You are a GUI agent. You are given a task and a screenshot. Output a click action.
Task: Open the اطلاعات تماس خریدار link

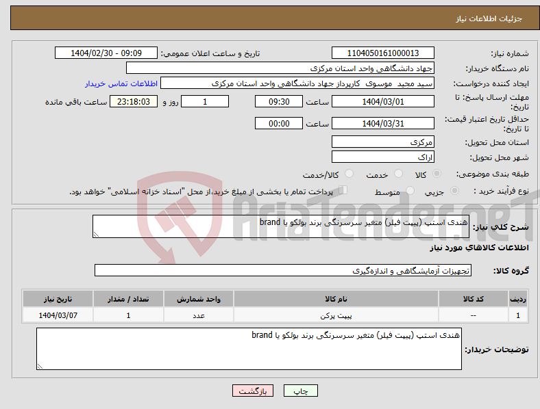(x=121, y=83)
